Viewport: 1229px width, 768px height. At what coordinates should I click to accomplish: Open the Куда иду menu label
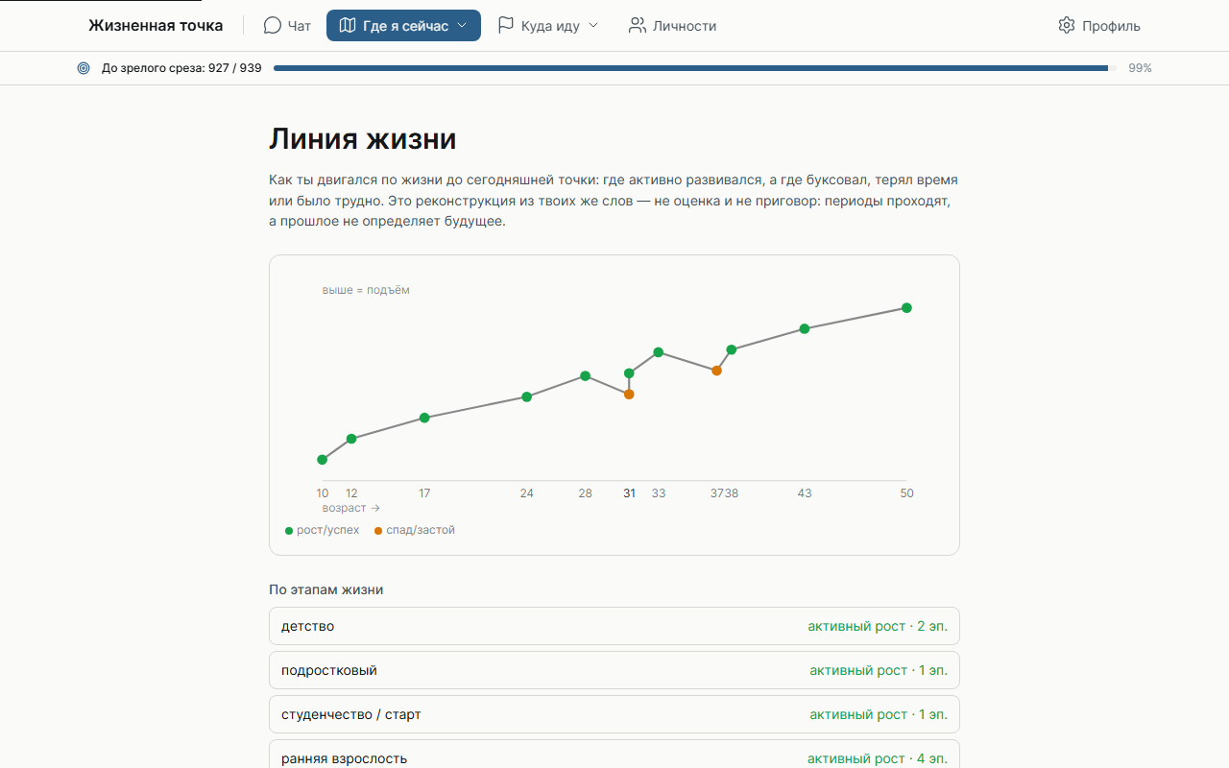pos(550,26)
